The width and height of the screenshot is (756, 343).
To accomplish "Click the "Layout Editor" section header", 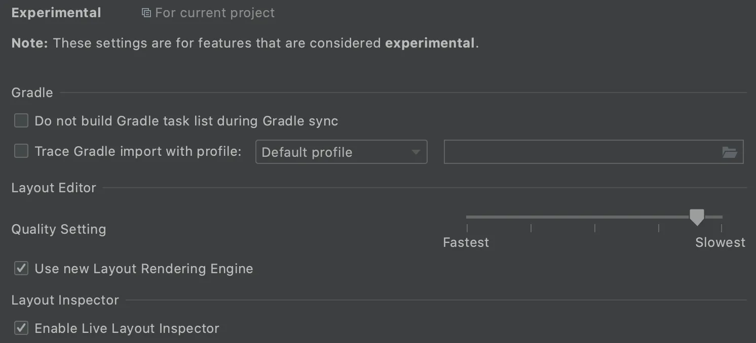I will (x=54, y=188).
